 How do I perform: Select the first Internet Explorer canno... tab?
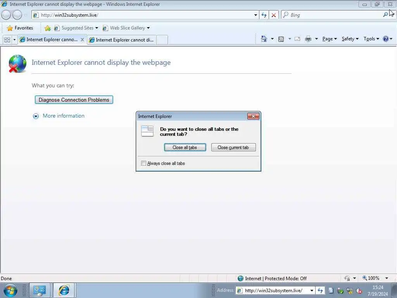pyautogui.click(x=52, y=40)
